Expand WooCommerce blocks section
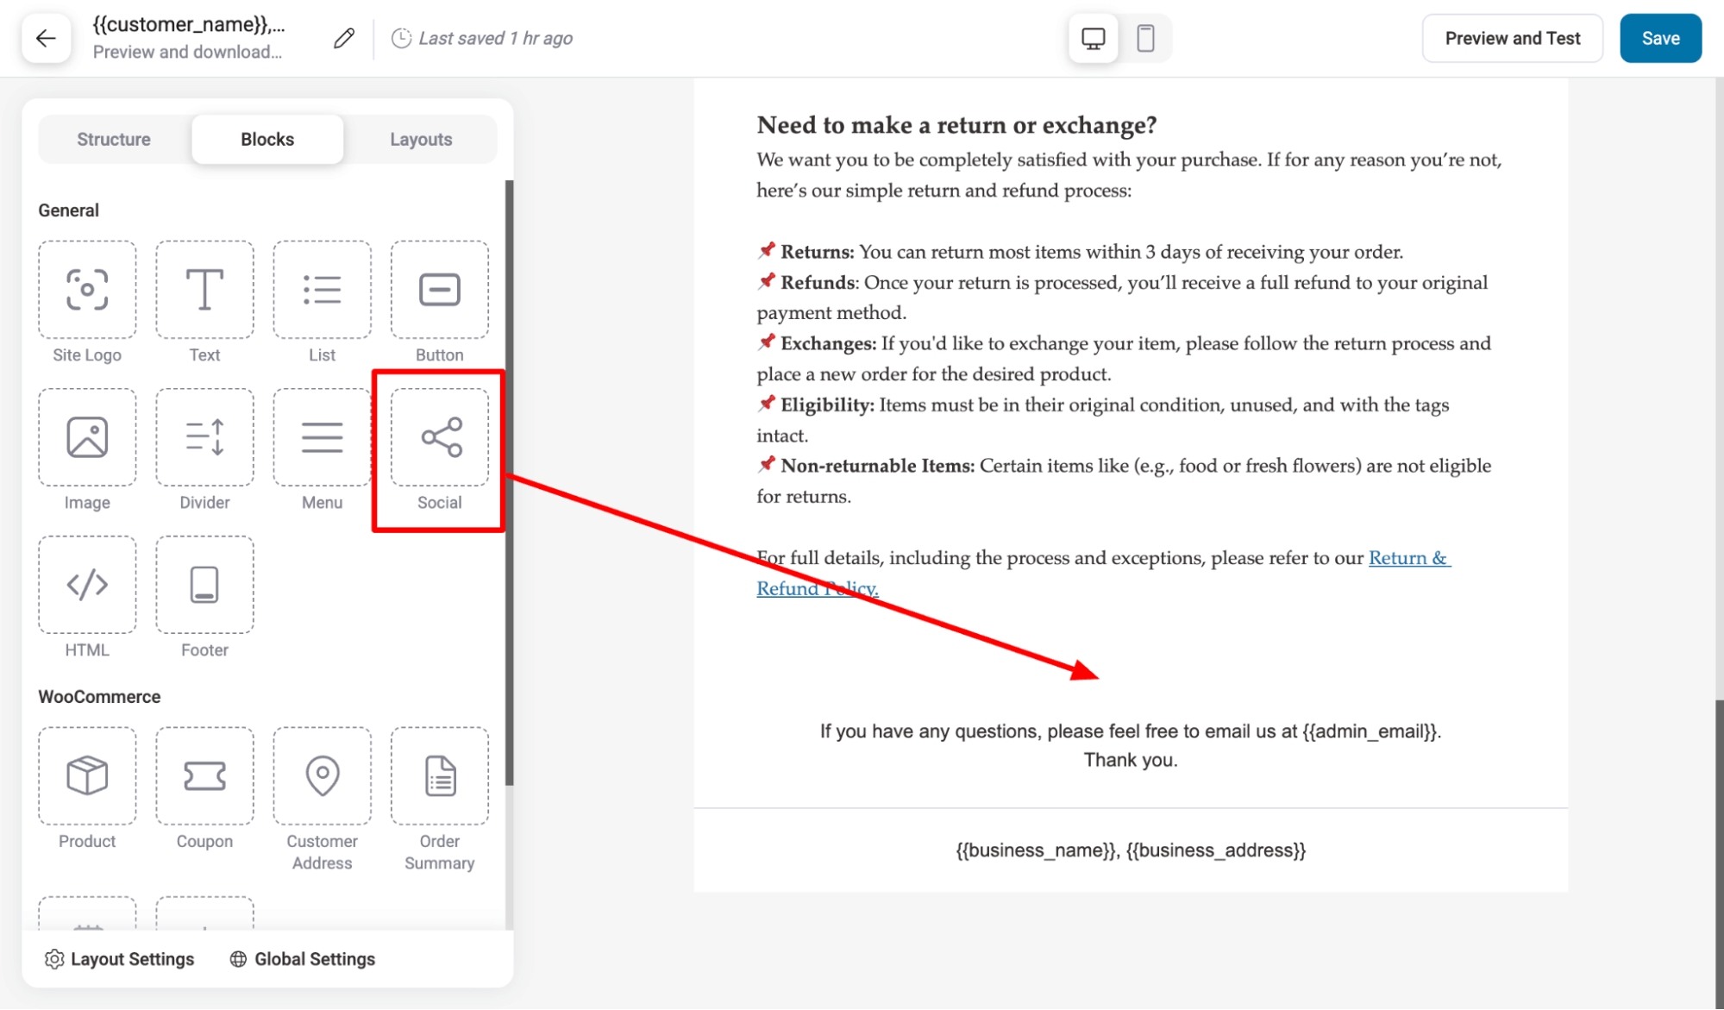This screenshot has height=1010, width=1724. tap(100, 696)
